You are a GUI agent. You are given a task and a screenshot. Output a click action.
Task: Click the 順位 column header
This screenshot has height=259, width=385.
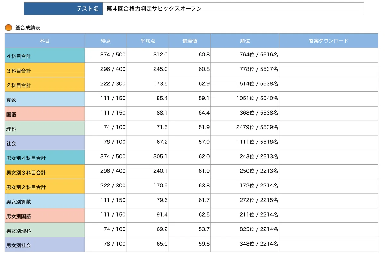click(245, 41)
